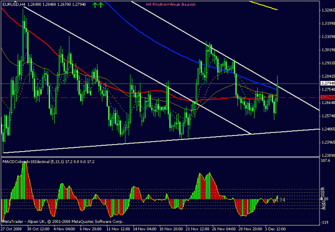Click the MACDColoredv102decimal (5,13,1) indicator label
The height and width of the screenshot is (232, 335).
pyautogui.click(x=33, y=162)
